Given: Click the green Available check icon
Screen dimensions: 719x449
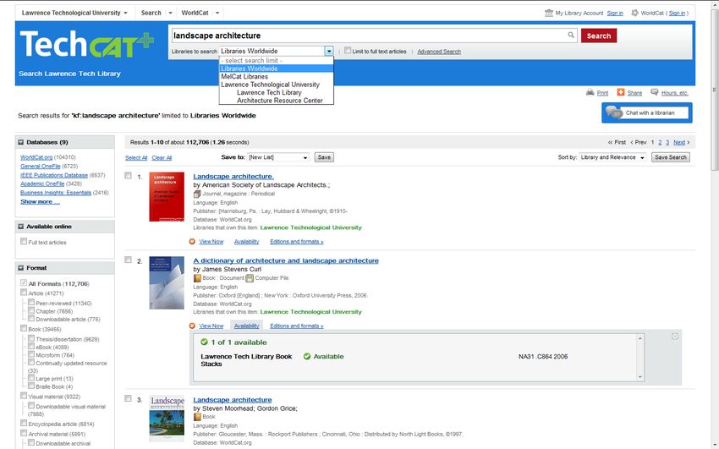Looking at the screenshot, I should point(307,356).
